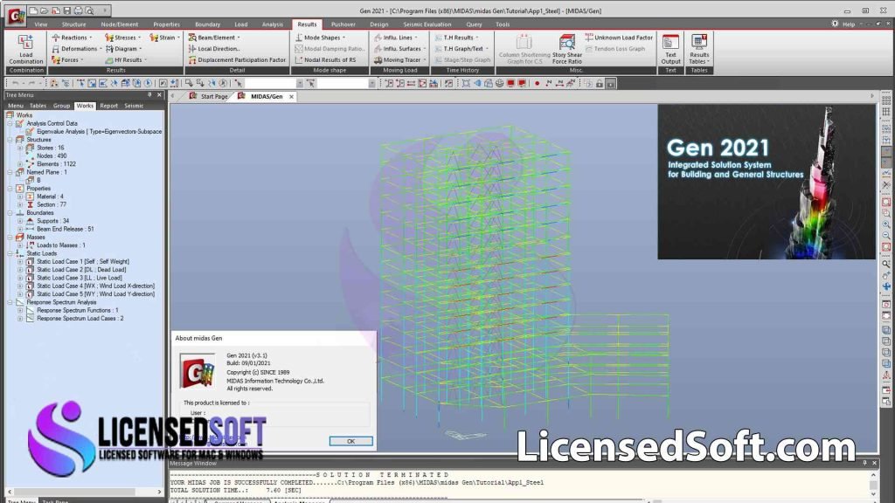Screen dimensions: 895x503
Task: Select Static Load Case 2 [DL : Dead Load]
Action: pos(81,270)
